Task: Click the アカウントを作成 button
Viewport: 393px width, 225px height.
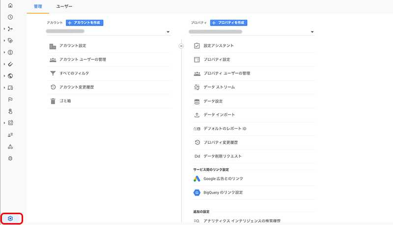Action: [x=84, y=23]
